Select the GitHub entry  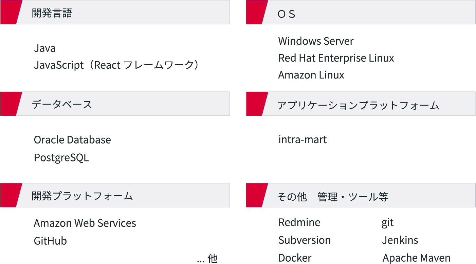50,241
